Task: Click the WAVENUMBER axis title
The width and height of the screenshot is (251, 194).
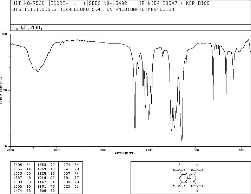Action: [x=126, y=153]
